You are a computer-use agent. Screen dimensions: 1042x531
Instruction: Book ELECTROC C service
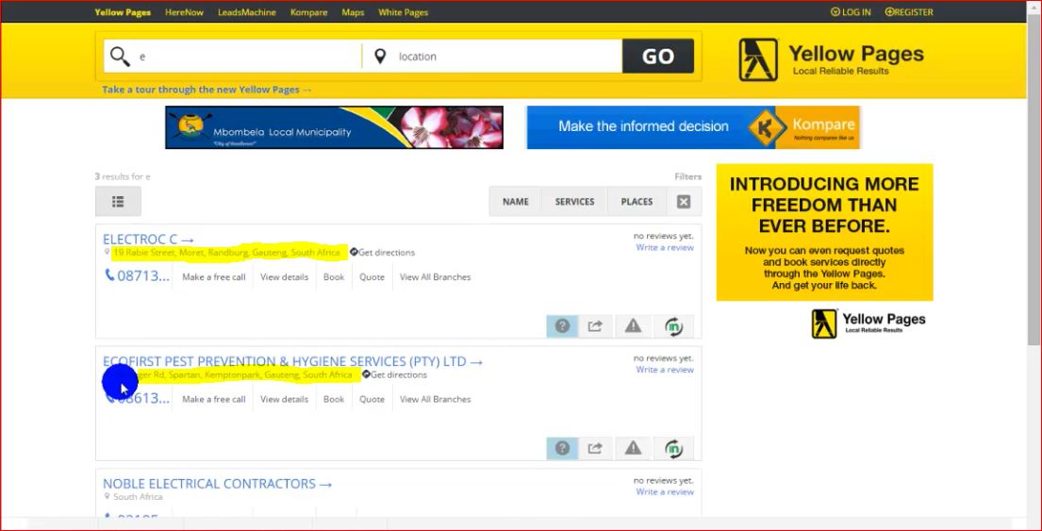click(334, 277)
